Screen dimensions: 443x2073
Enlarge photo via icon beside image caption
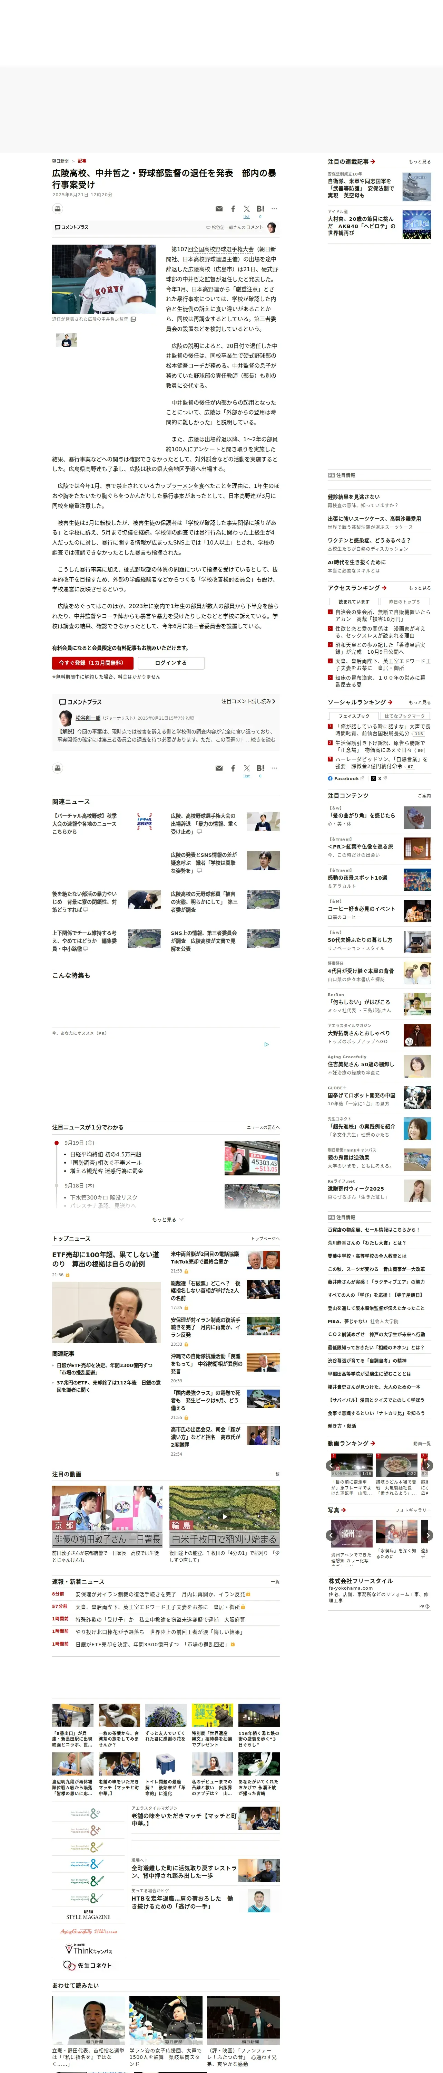pyautogui.click(x=134, y=320)
